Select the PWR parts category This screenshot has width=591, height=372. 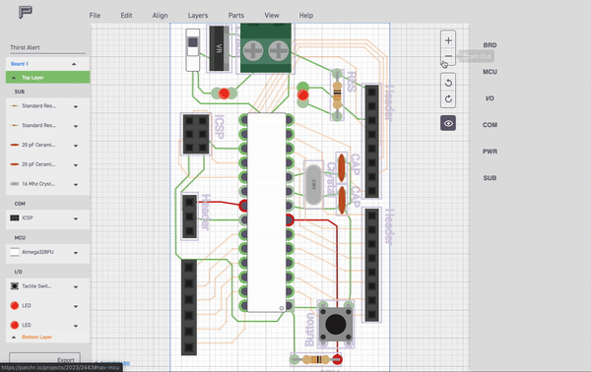(490, 152)
